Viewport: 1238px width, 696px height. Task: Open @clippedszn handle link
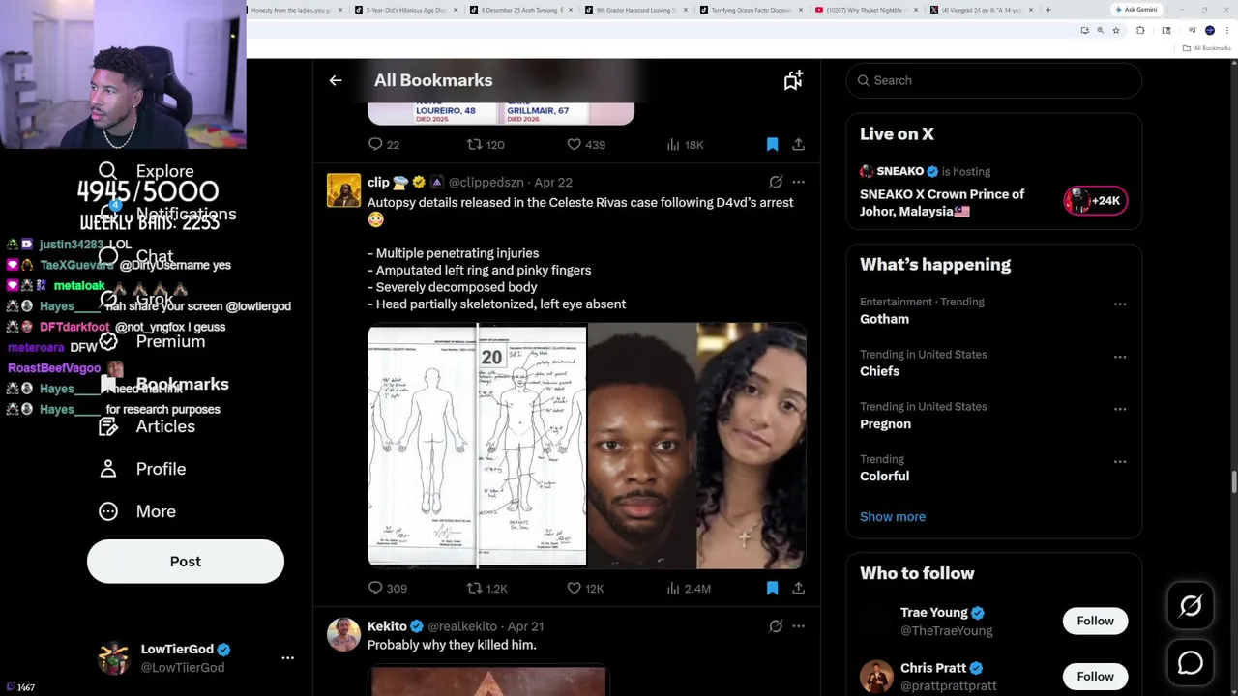[486, 182]
